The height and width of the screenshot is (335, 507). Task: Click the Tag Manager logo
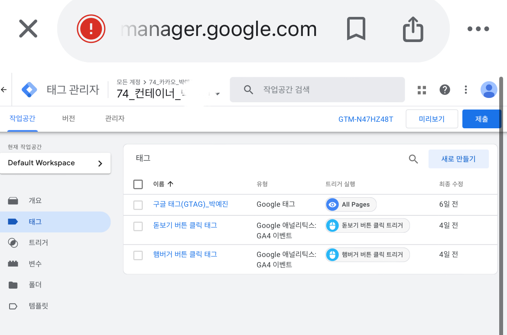click(x=29, y=90)
